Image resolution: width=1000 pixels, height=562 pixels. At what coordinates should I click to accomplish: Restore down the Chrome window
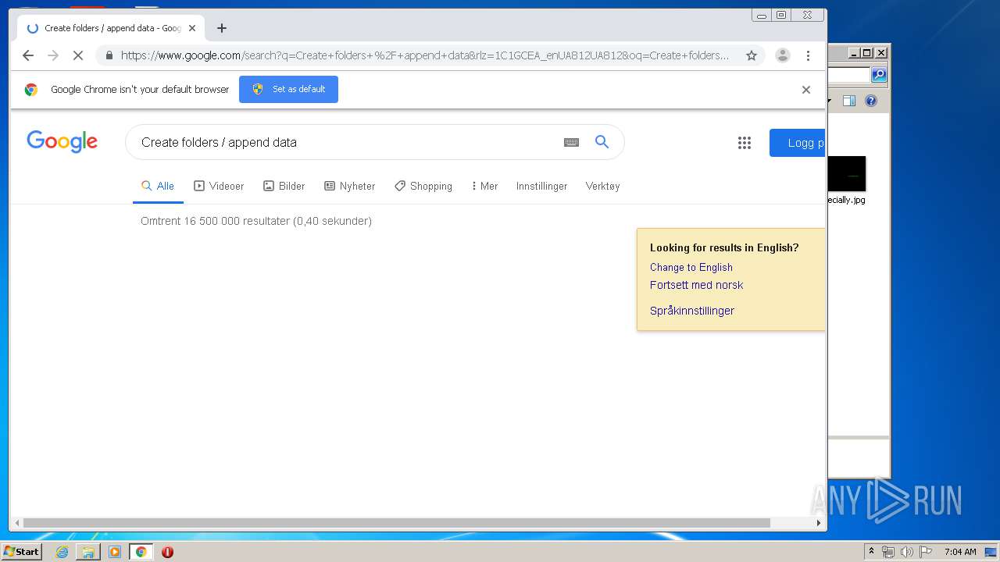780,15
